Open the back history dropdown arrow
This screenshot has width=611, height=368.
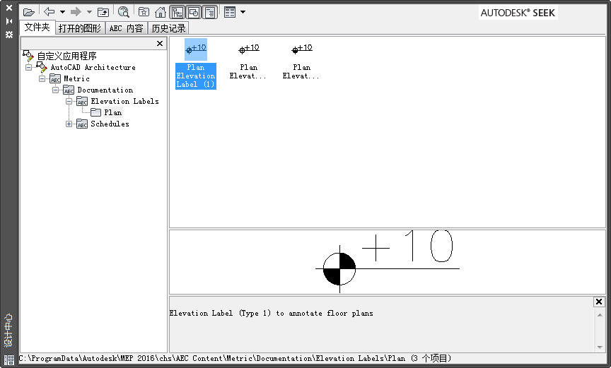(x=62, y=12)
